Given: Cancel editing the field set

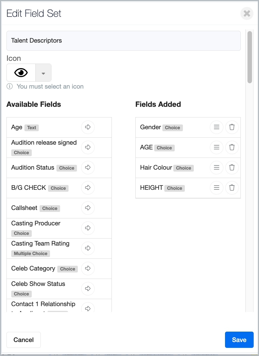Looking at the screenshot, I should (x=24, y=340).
